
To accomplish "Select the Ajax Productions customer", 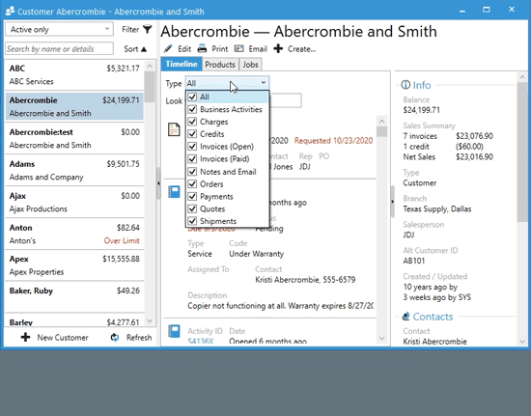I will pyautogui.click(x=74, y=202).
